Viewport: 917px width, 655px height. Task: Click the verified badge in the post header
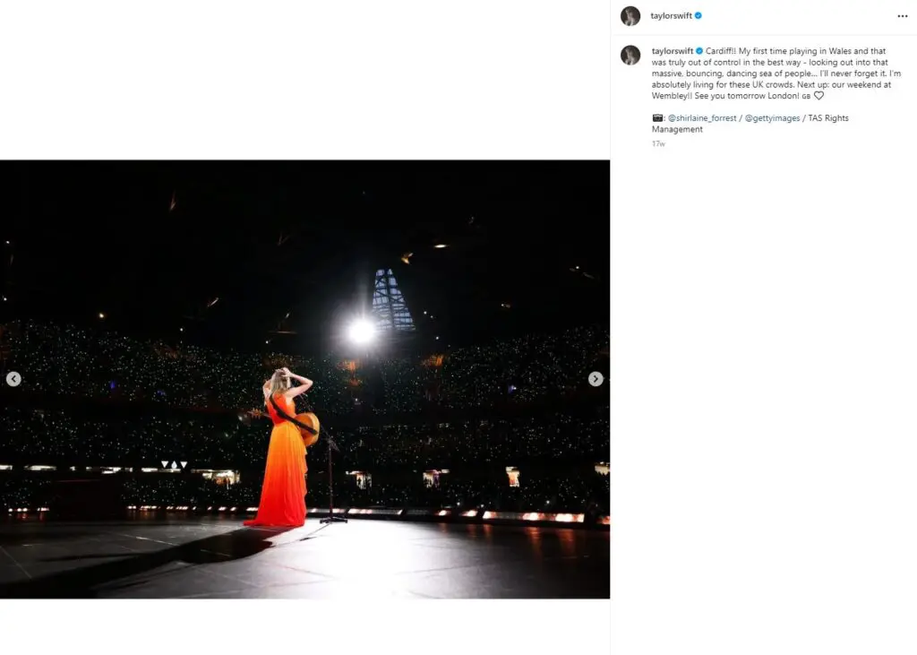point(698,15)
